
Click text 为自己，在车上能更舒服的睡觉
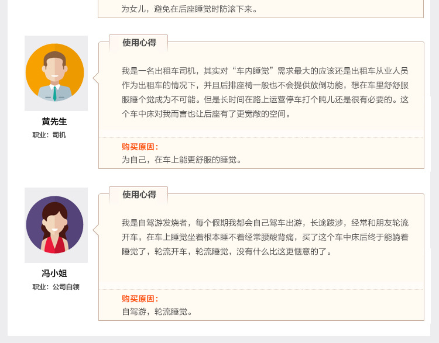[181, 160]
